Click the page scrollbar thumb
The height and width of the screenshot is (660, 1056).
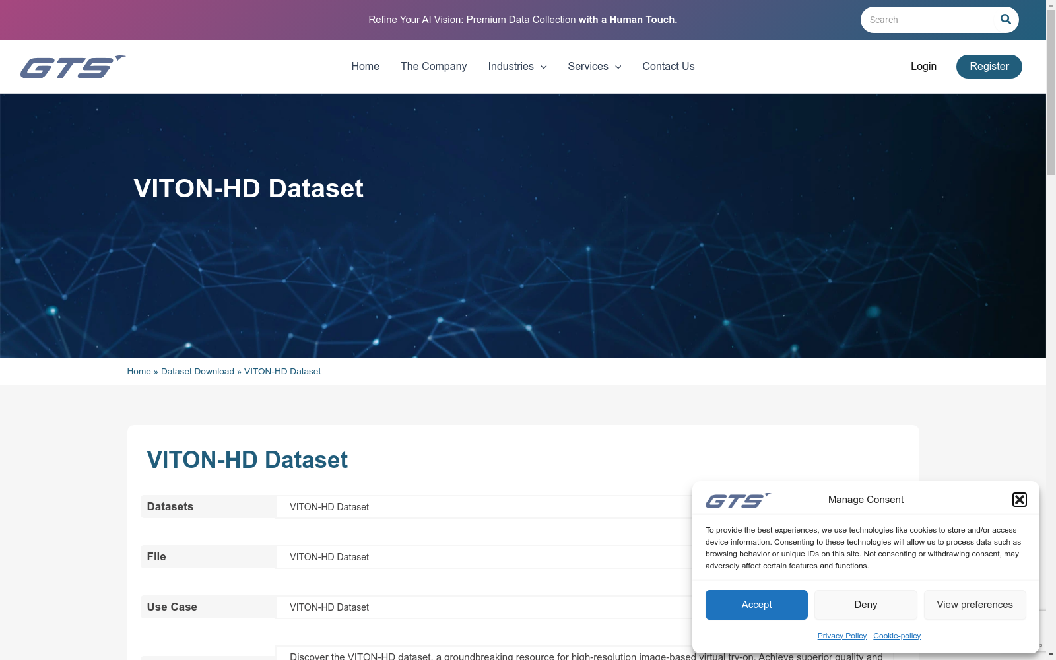(x=1051, y=92)
